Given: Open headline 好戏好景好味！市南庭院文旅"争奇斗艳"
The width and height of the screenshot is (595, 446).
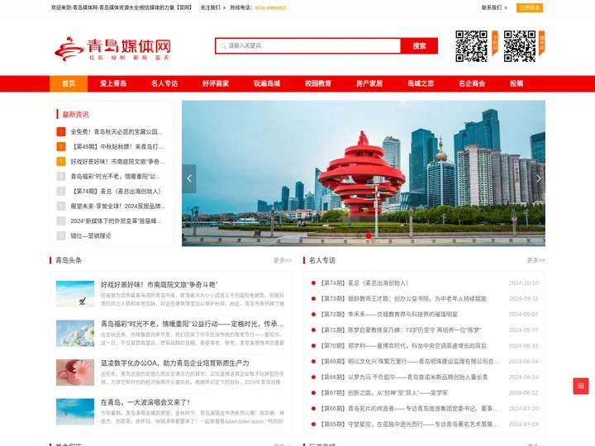Looking at the screenshot, I should [159, 284].
